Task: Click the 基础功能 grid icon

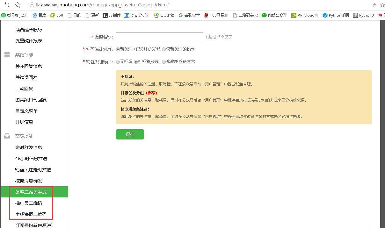Action: point(7,54)
